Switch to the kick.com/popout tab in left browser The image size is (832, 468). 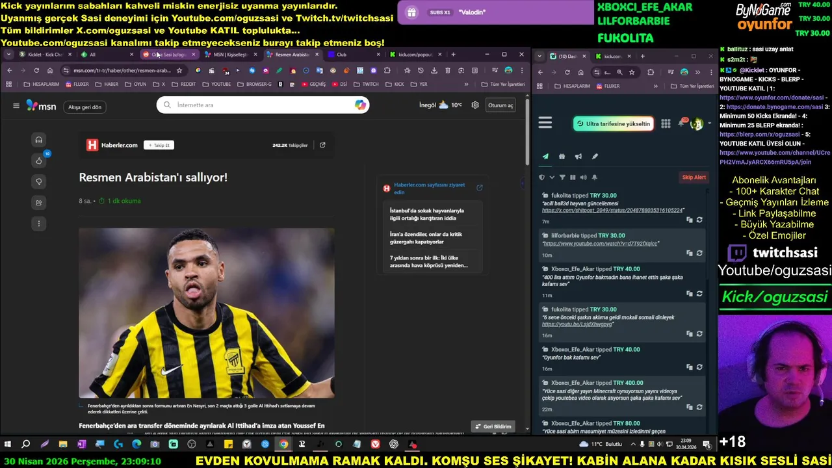415,55
